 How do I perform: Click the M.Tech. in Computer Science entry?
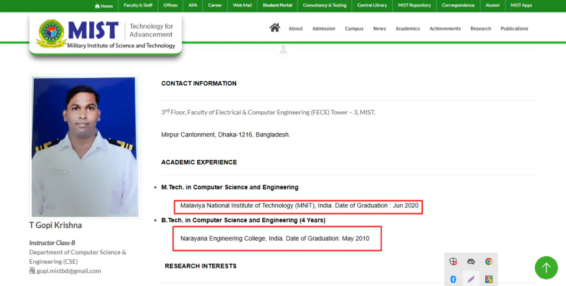click(230, 187)
